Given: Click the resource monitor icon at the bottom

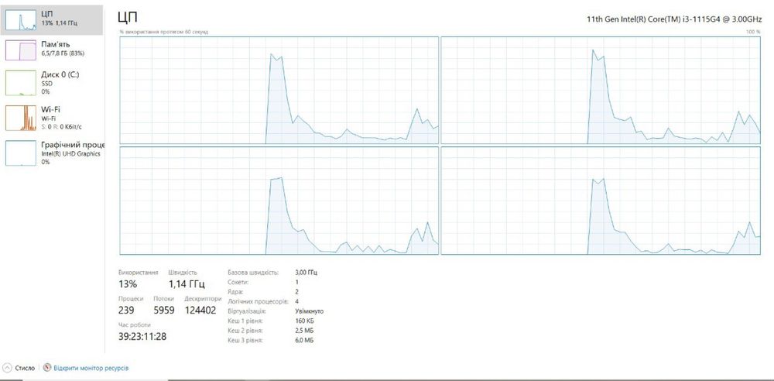Looking at the screenshot, I should click(47, 368).
